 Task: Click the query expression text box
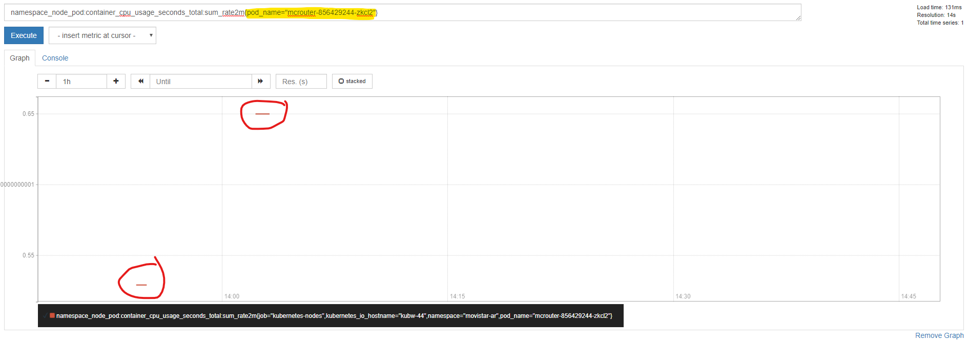tap(402, 12)
